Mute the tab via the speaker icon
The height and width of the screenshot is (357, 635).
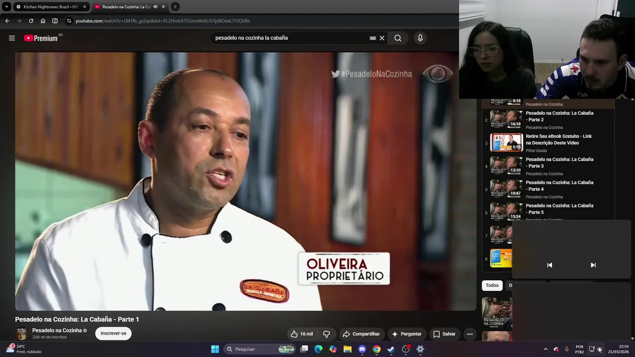pos(155,7)
